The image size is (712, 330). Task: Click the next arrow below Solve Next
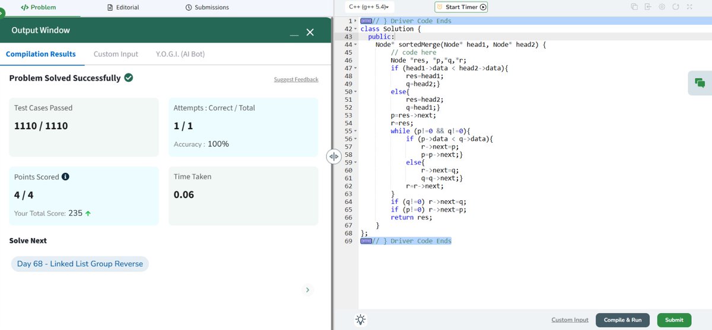tap(307, 290)
